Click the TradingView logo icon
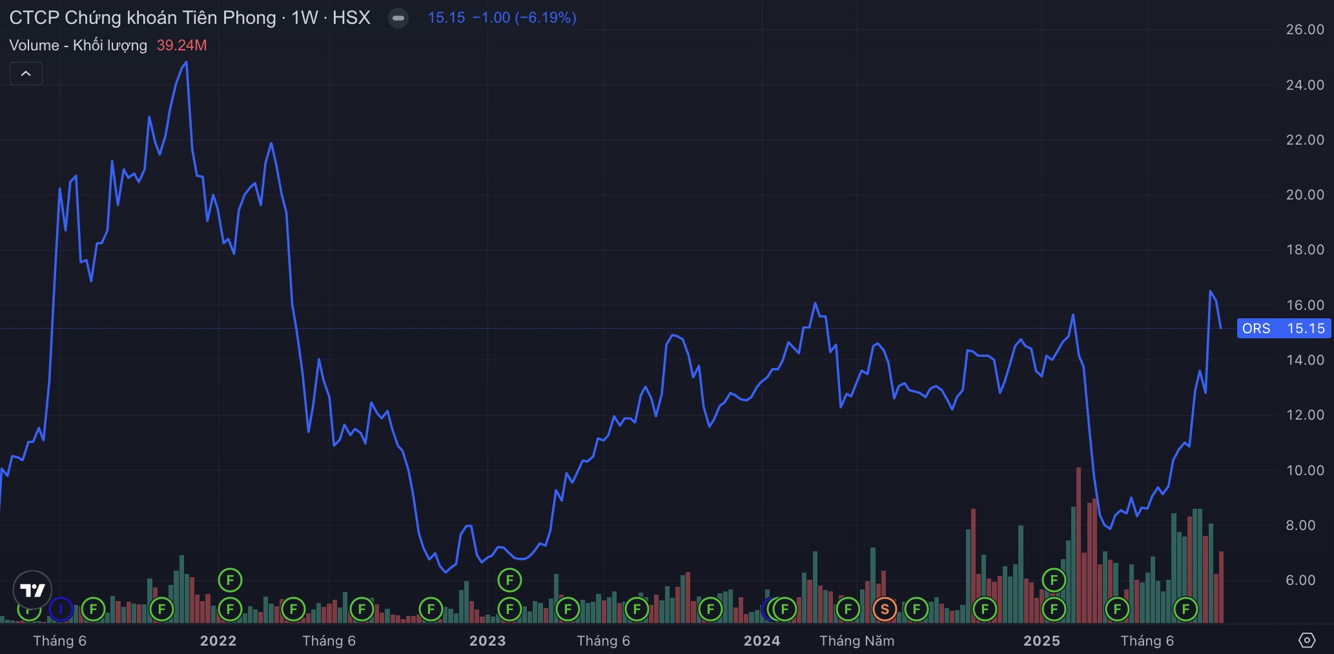Image resolution: width=1334 pixels, height=654 pixels. point(32,590)
